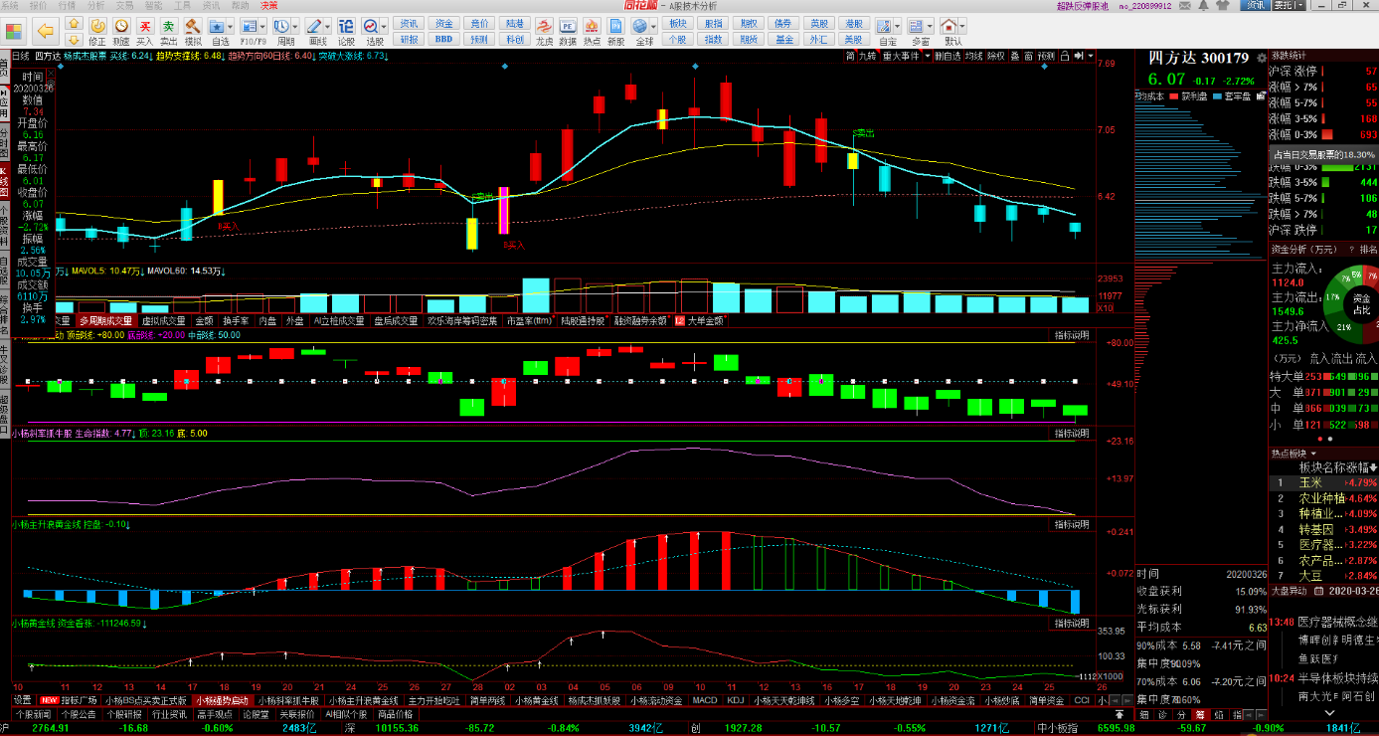Open the 交易 menu
This screenshot has width=1379, height=736.
click(x=125, y=5)
